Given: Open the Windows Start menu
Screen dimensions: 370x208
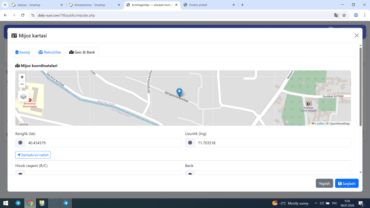Looking at the screenshot, I should click(x=5, y=203).
